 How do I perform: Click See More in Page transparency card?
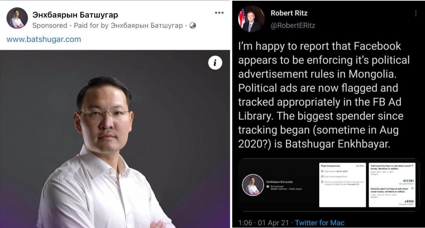point(360,166)
